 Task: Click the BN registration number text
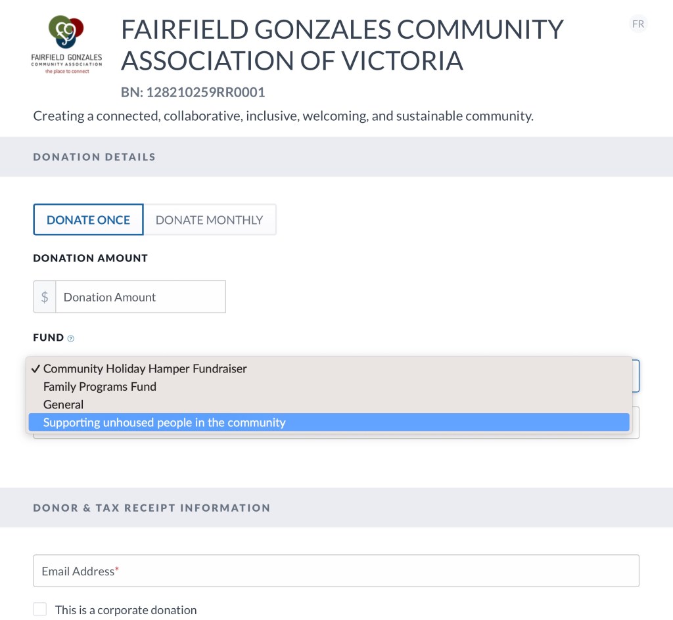[x=193, y=93]
